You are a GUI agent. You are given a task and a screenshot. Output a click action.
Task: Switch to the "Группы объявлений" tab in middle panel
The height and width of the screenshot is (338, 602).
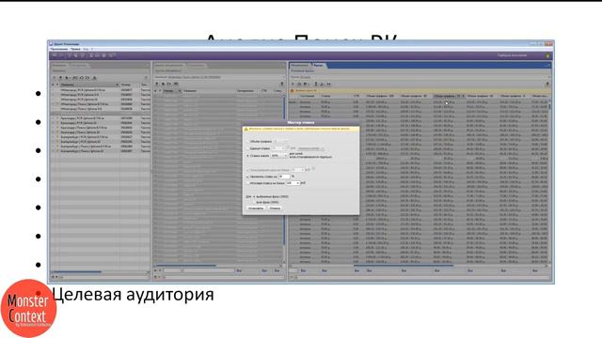pos(169,65)
